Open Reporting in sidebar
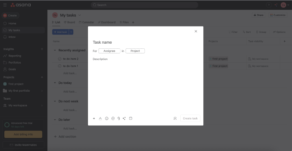Viewport: 292px width, 151px height. [x=23, y=56]
